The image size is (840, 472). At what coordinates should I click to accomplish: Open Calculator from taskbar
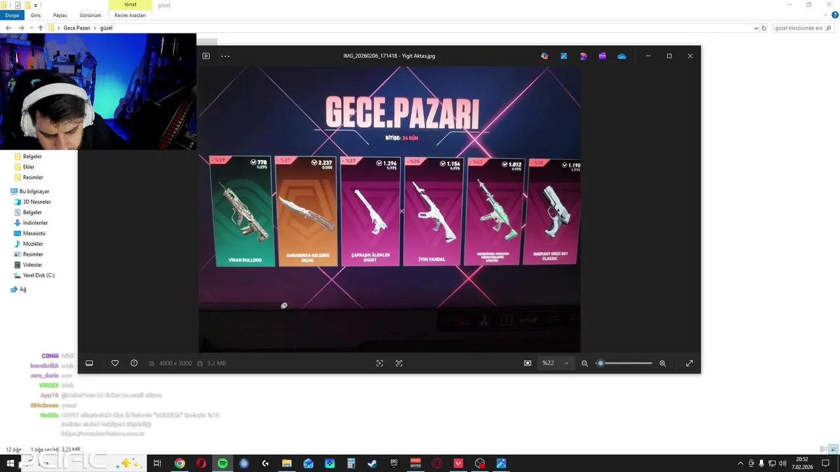351,463
